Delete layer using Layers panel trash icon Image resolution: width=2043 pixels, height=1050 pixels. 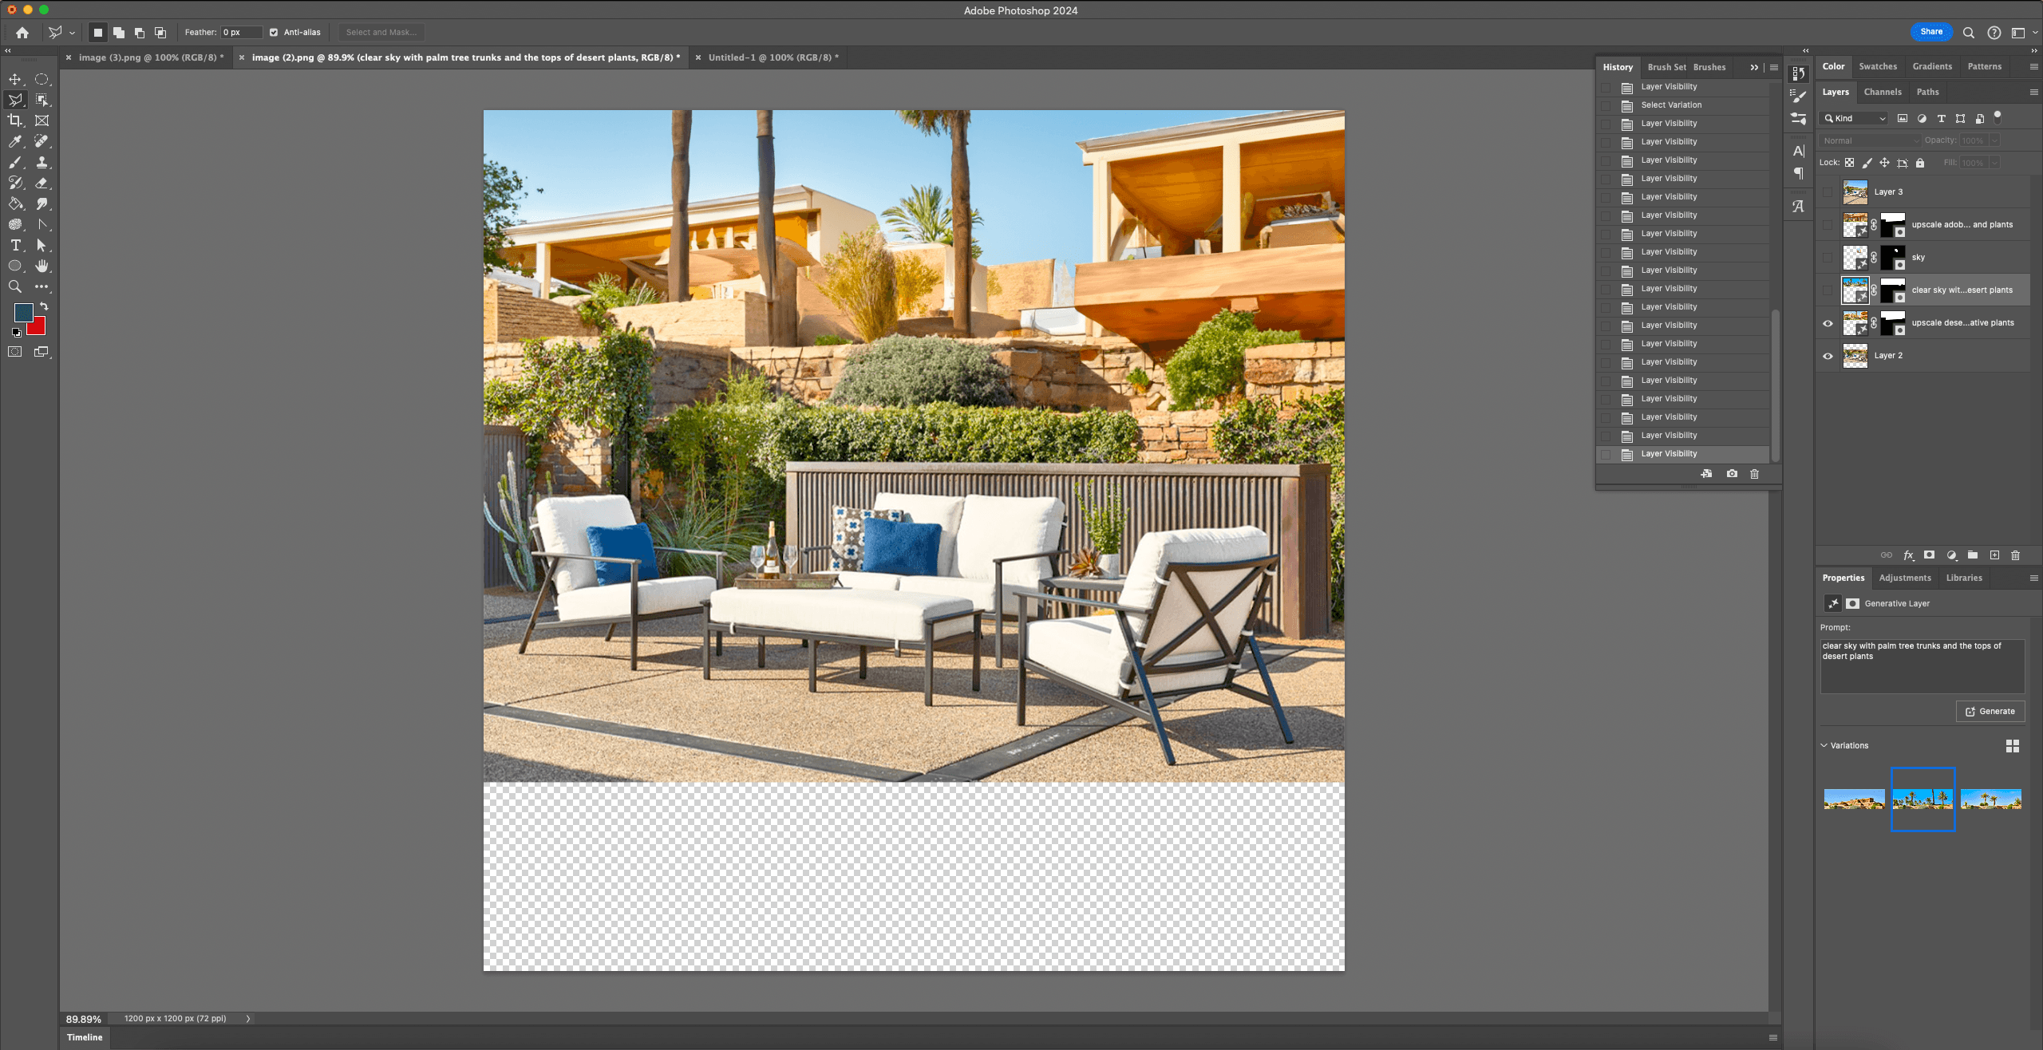[2015, 555]
